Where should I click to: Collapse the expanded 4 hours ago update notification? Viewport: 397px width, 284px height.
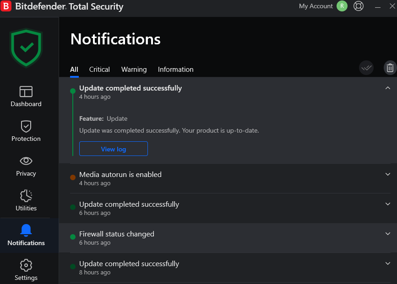tap(387, 88)
